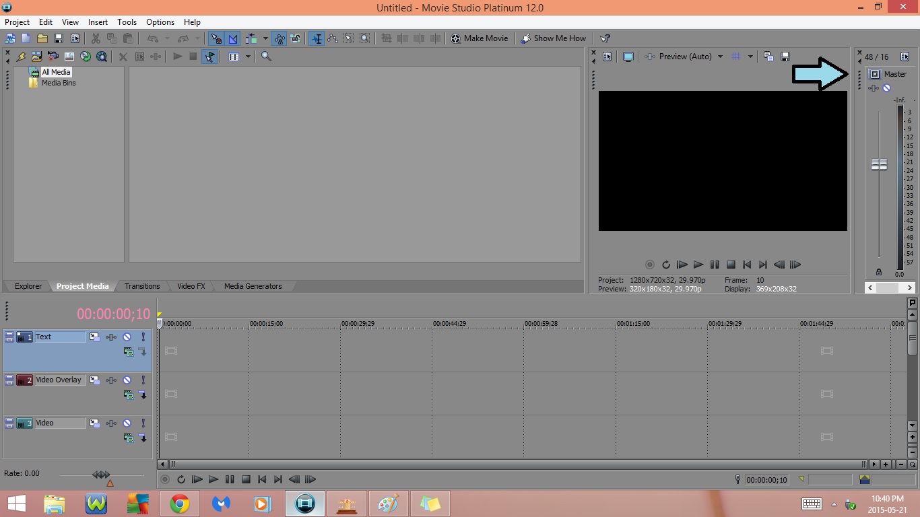Click the Cut scissors icon in main toolbar
This screenshot has width=920, height=517.
click(96, 38)
